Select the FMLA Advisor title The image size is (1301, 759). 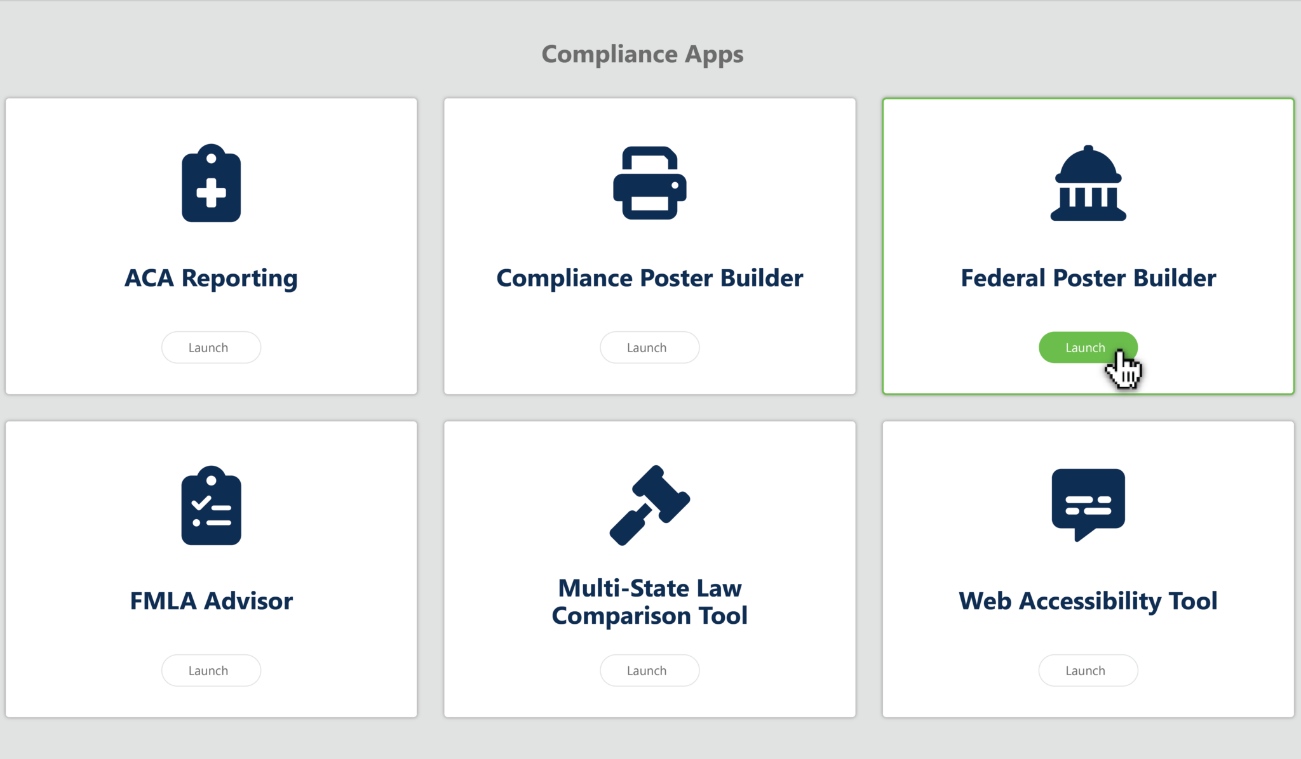click(x=211, y=601)
